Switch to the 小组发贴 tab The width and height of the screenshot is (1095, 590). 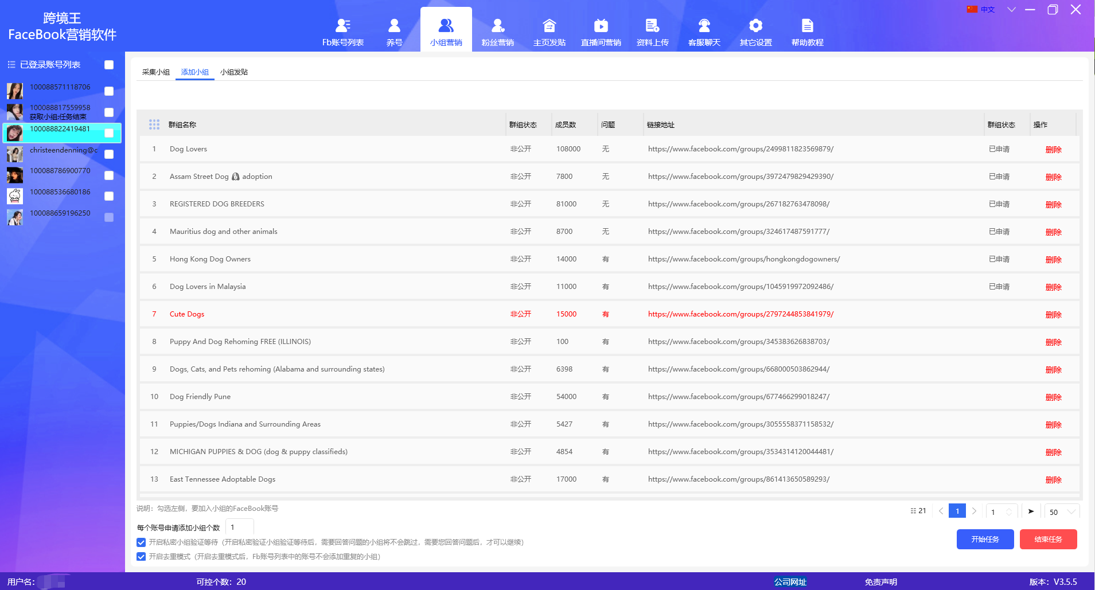point(234,72)
